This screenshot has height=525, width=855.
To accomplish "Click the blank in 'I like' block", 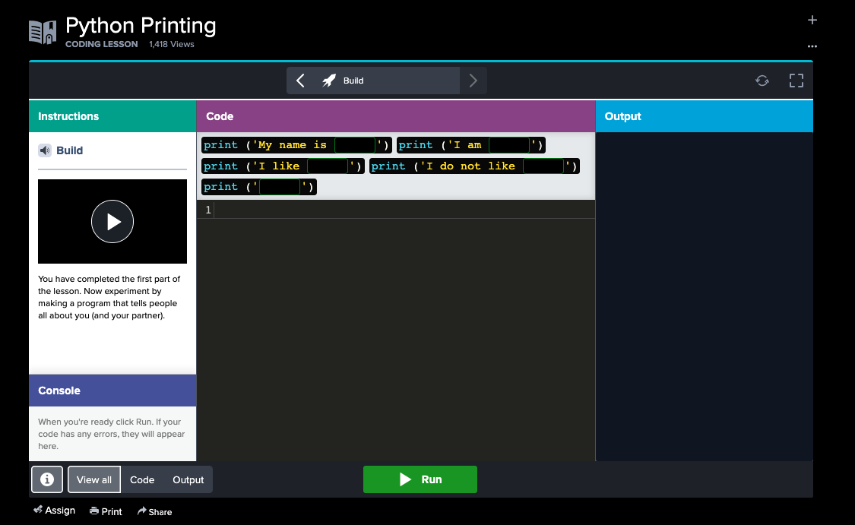I will pyautogui.click(x=328, y=166).
